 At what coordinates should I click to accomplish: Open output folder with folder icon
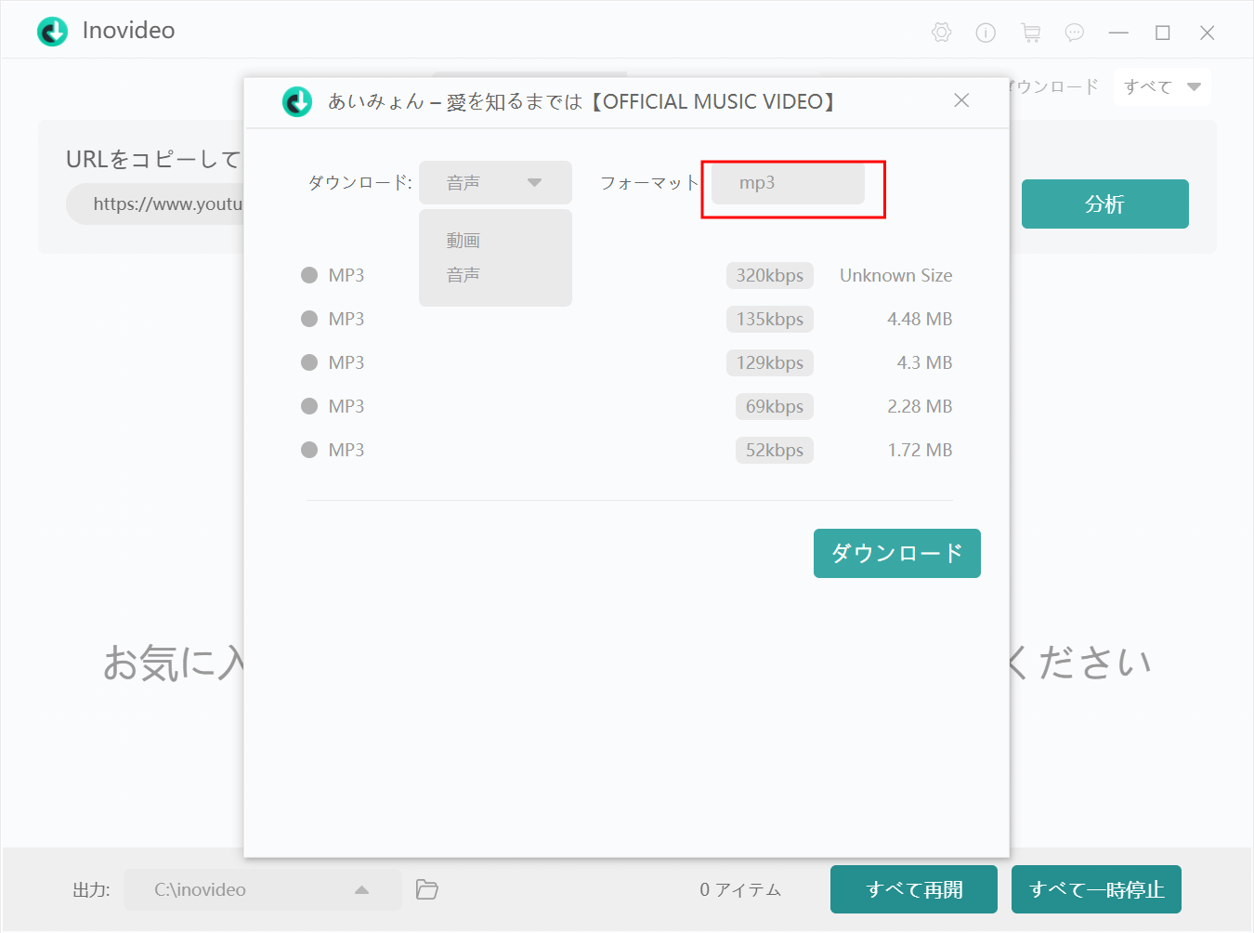click(x=427, y=889)
